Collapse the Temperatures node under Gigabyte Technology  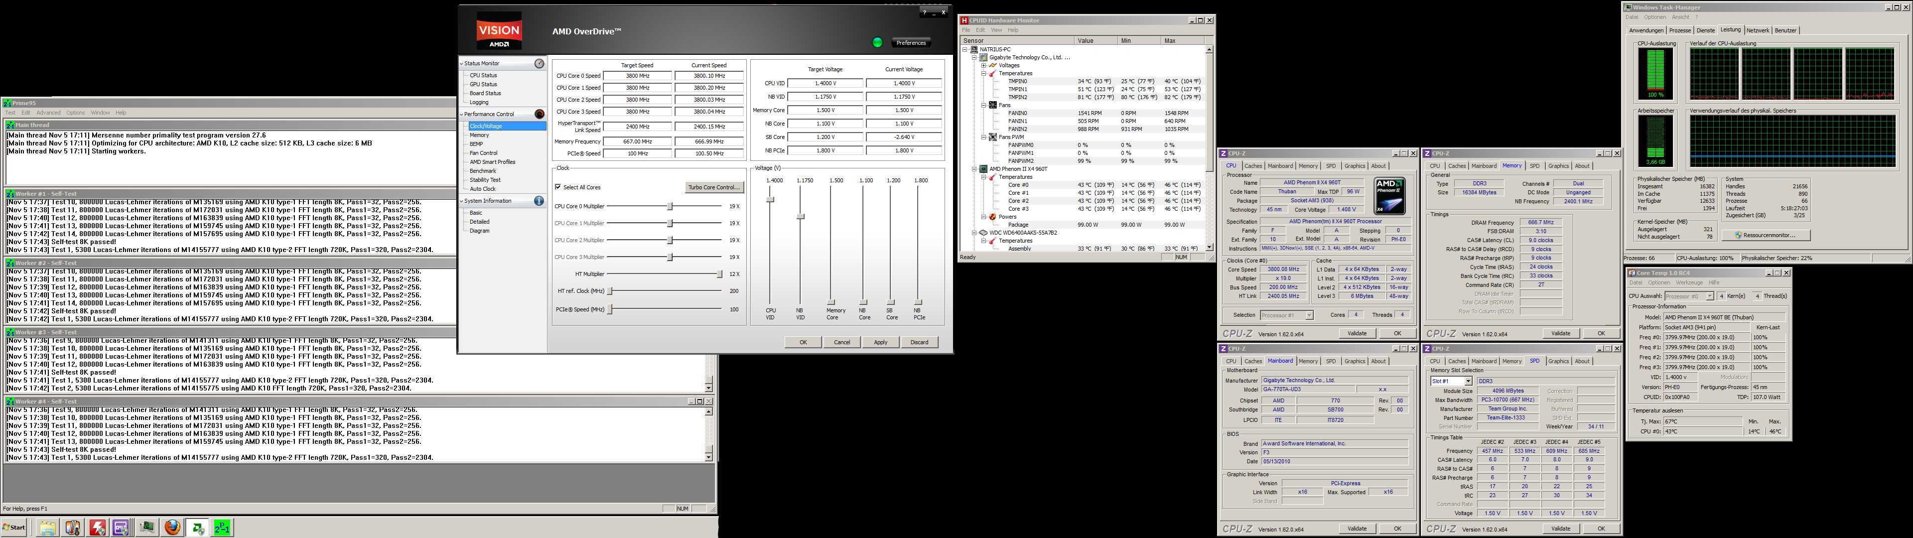(x=983, y=74)
